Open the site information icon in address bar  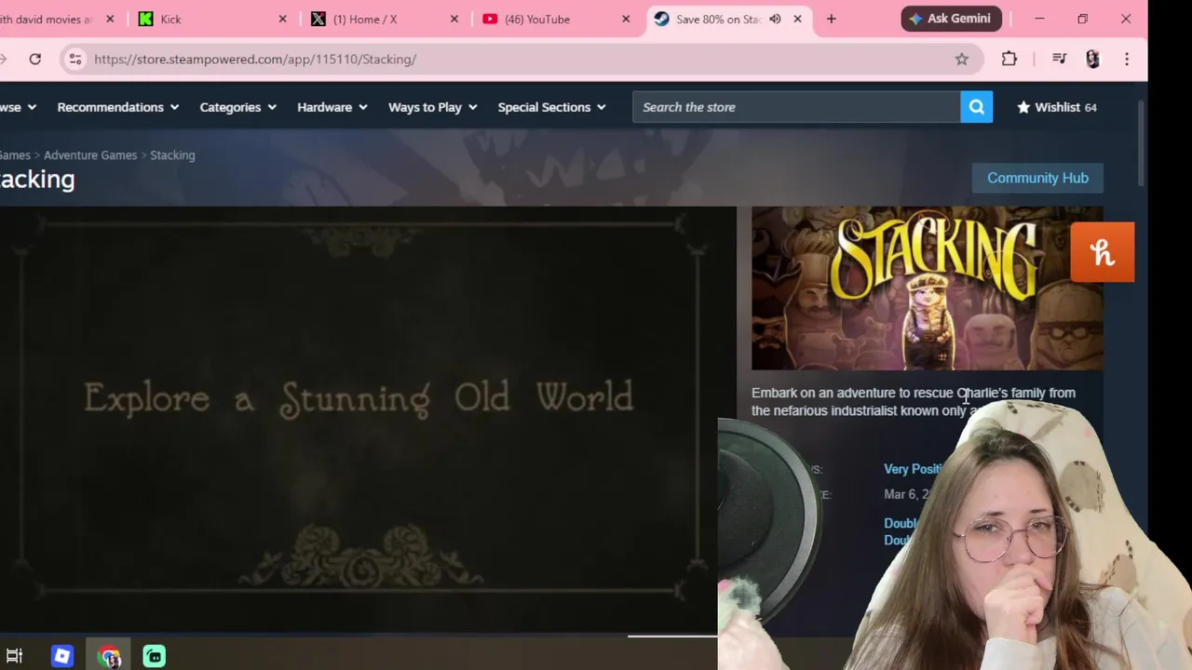[75, 59]
